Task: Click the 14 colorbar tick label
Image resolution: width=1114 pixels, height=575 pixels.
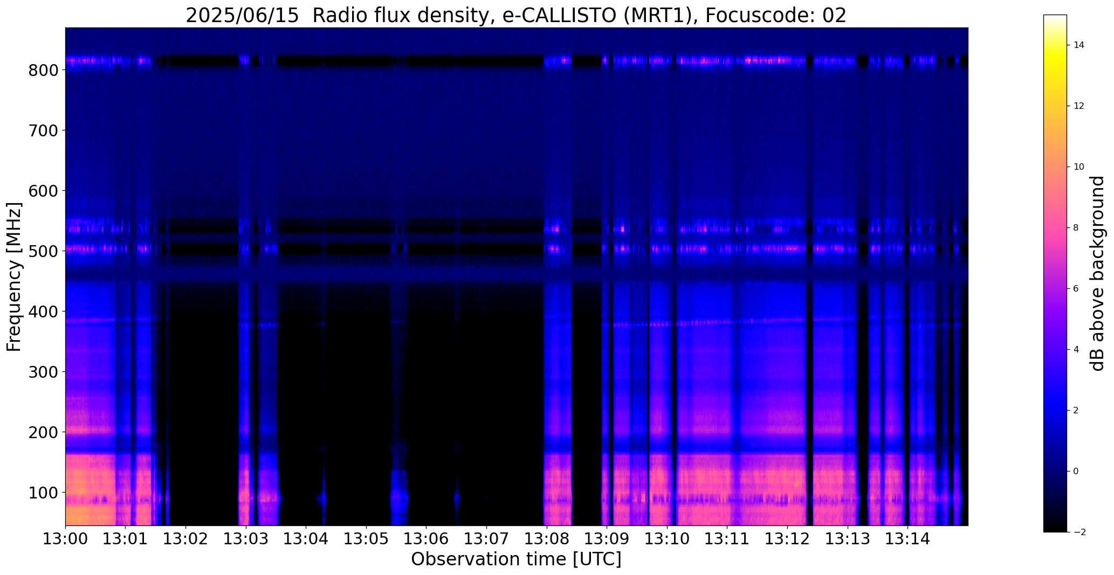Action: coord(1079,45)
